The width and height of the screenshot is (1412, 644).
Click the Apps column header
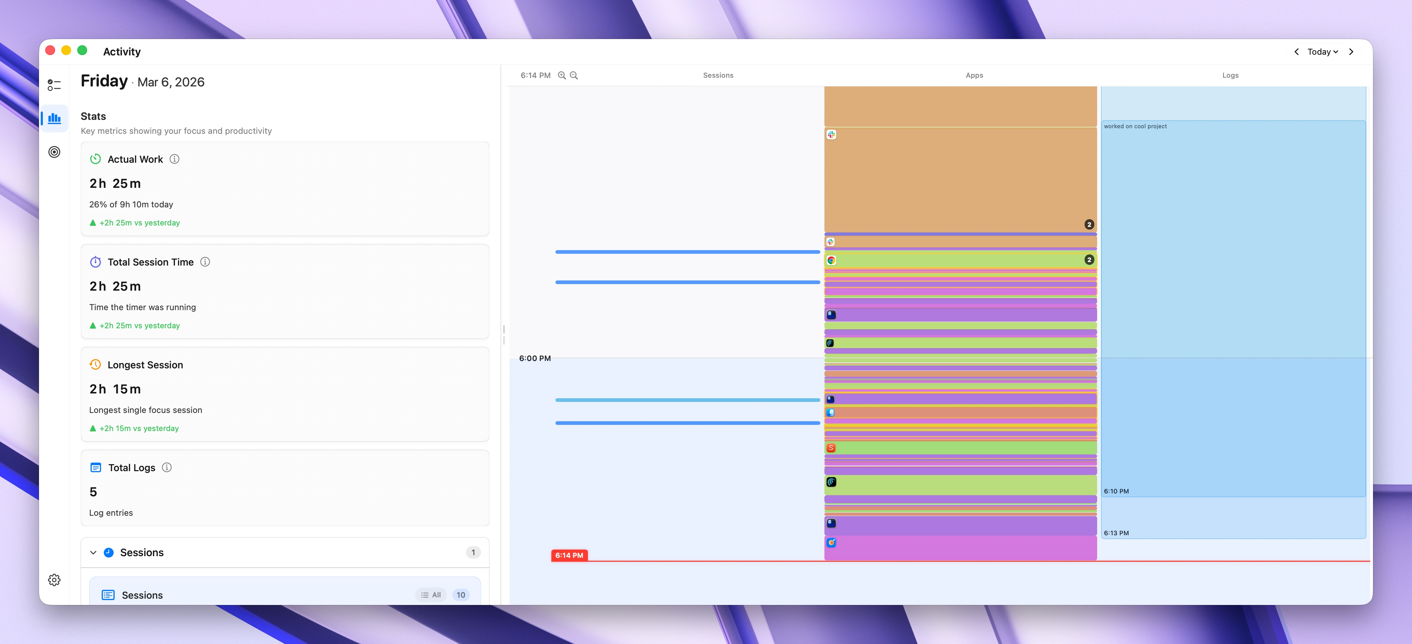(x=974, y=76)
